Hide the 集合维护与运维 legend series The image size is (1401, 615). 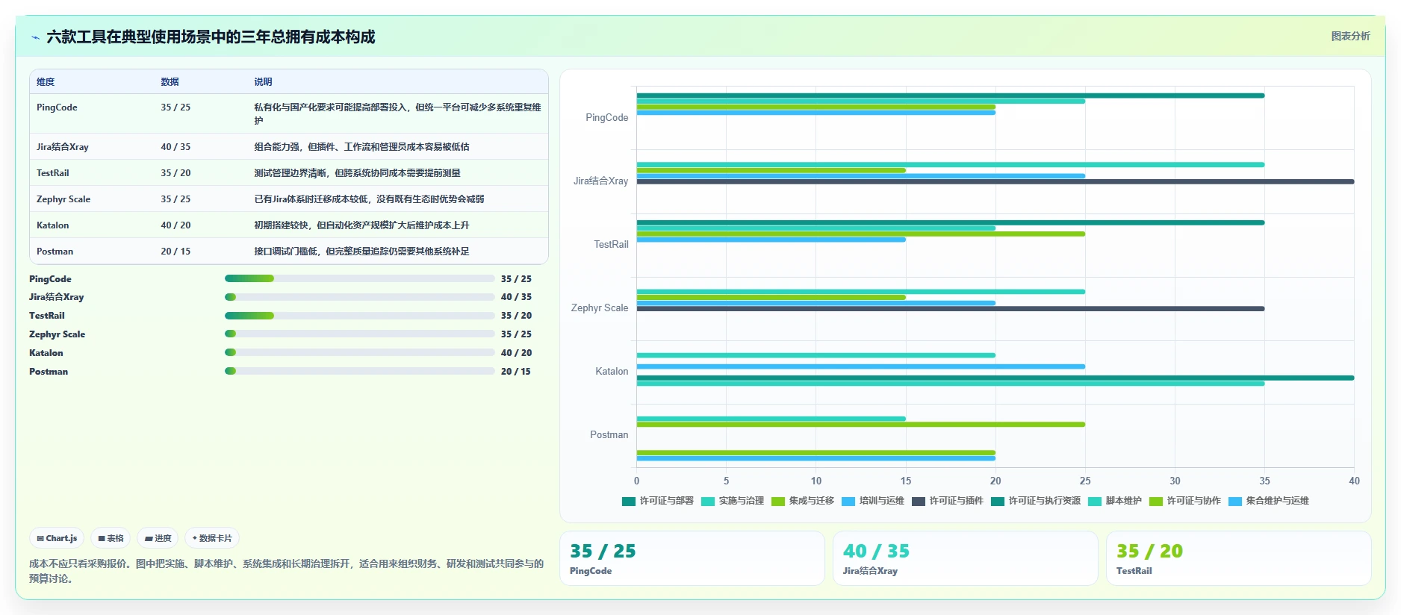coord(1269,501)
